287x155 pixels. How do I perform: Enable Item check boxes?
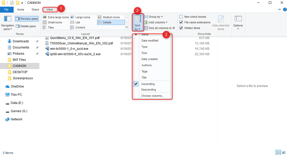coord(181,16)
